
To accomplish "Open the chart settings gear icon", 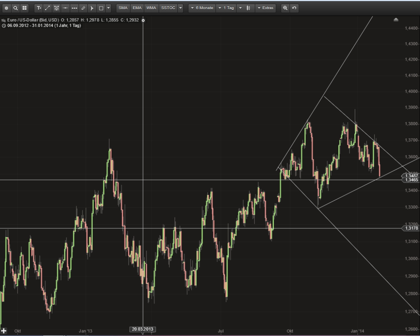I will tap(6, 8).
